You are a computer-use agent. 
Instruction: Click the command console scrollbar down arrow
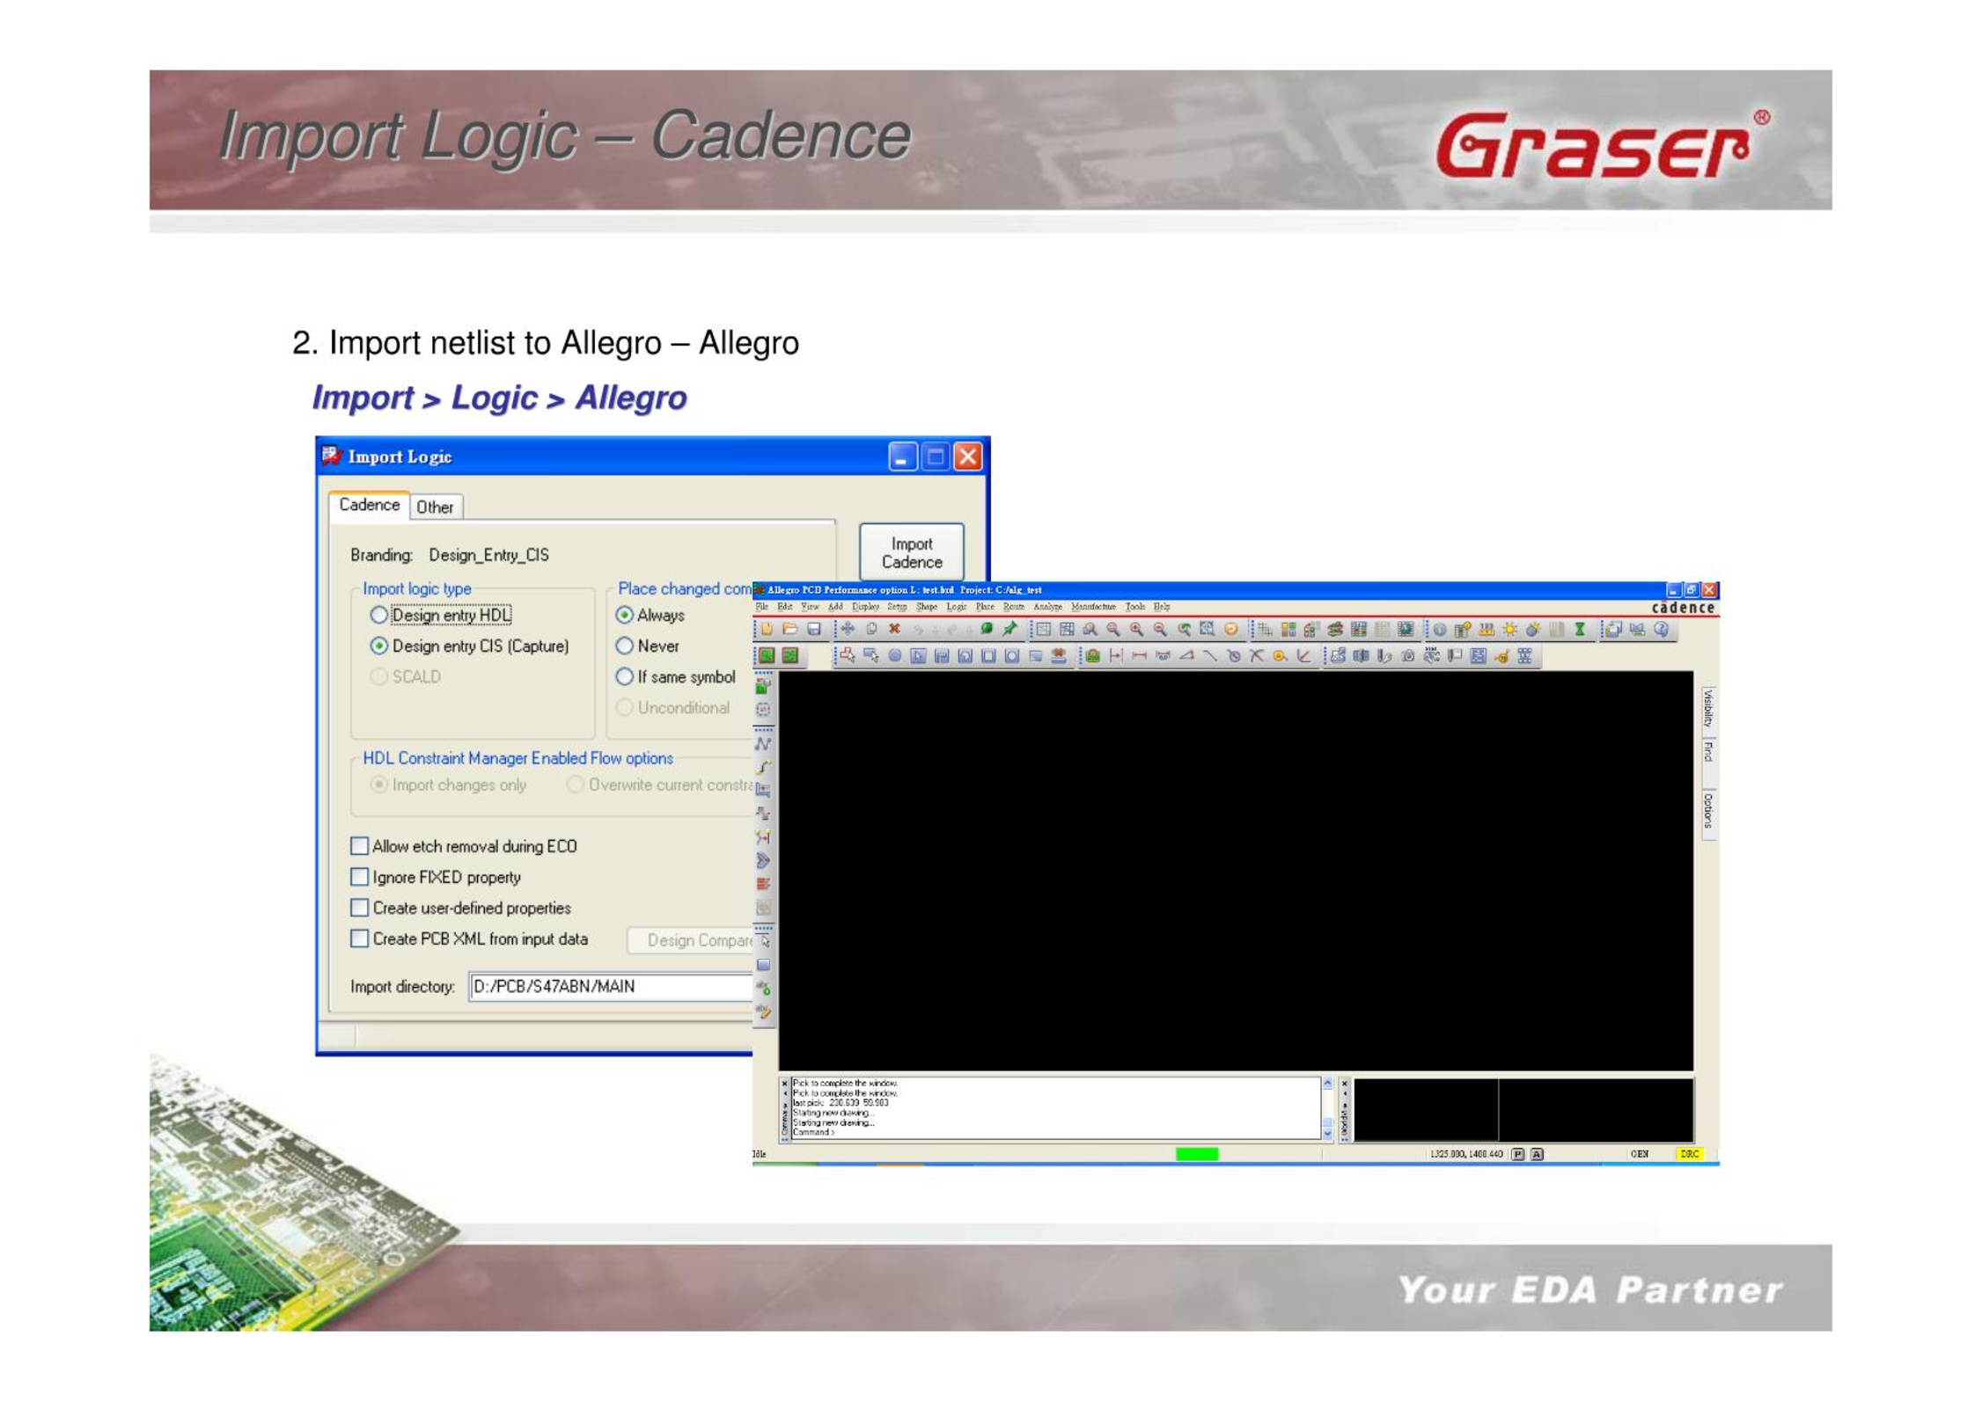tap(1327, 1134)
